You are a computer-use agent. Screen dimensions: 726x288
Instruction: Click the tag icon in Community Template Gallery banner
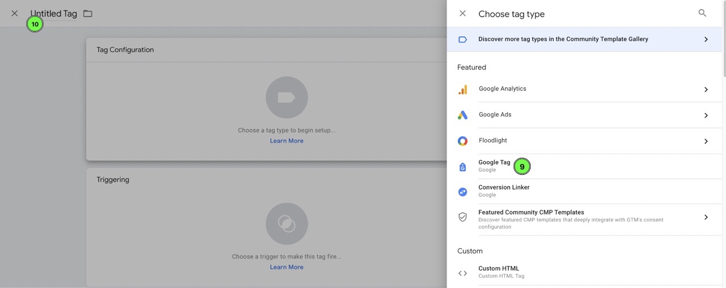click(x=463, y=40)
